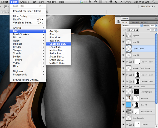Click the lock all padlock icon

(x=137, y=30)
